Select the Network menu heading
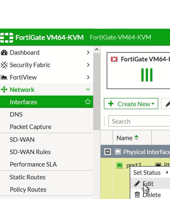The width and height of the screenshot is (170, 199). coord(47,89)
